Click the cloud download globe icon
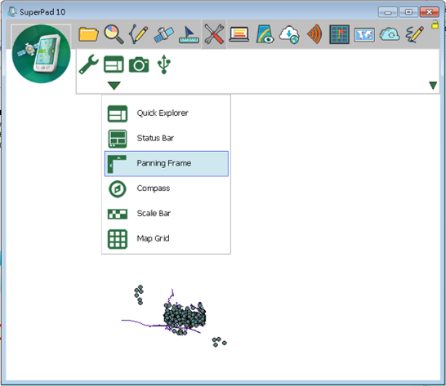The image size is (446, 386). [x=289, y=35]
